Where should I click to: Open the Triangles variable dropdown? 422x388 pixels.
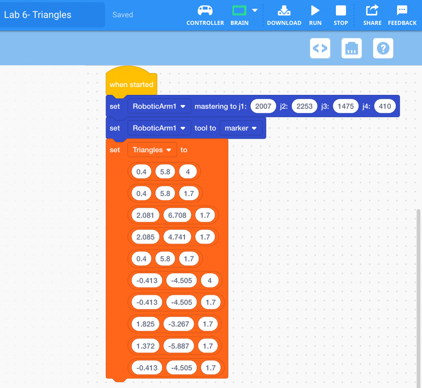(x=152, y=150)
